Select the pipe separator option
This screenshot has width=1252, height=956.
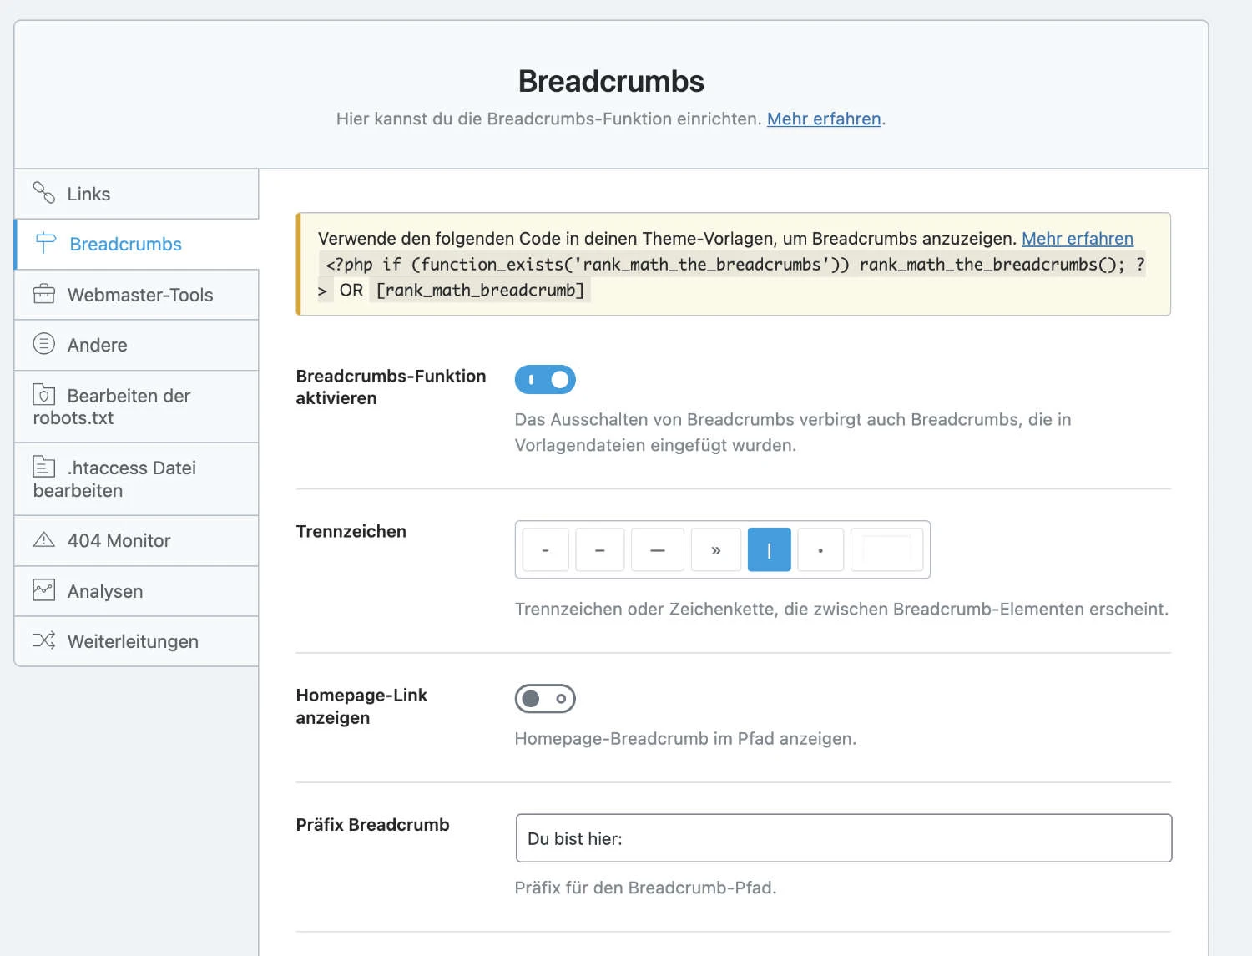(x=769, y=550)
